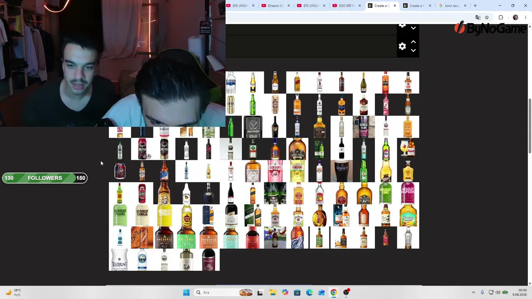The image size is (532, 299).
Task: Select the Absolut Citron bottle image
Action: tap(164, 216)
